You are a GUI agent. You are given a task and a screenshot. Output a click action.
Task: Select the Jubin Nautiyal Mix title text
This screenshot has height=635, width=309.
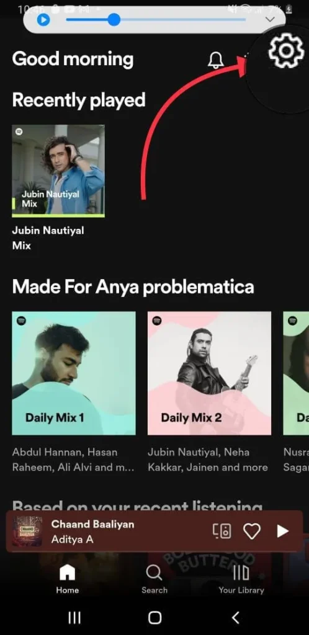[48, 238]
